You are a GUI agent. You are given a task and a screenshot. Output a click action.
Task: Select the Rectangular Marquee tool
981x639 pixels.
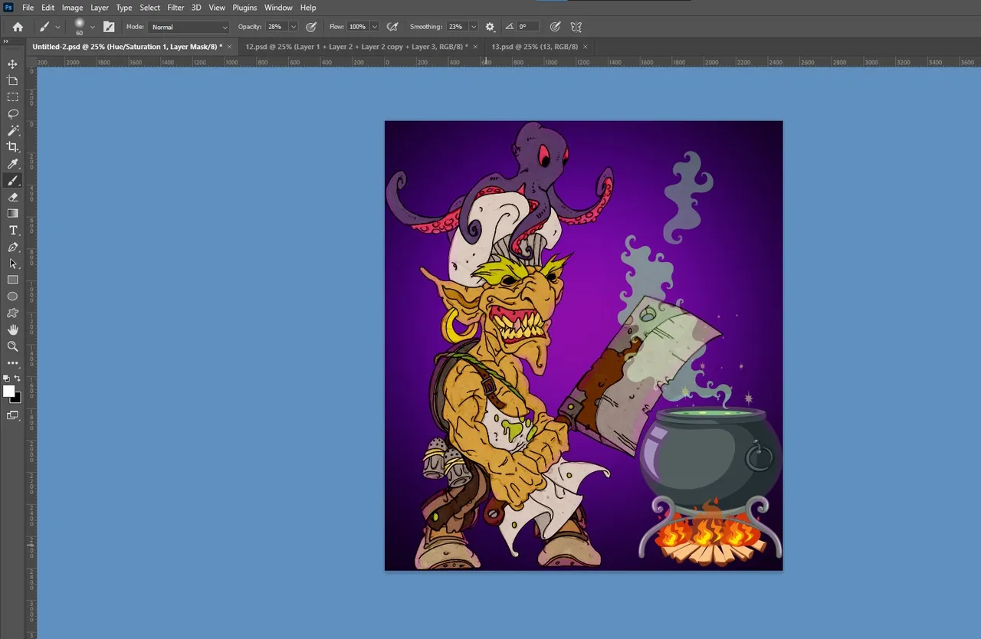pos(12,97)
